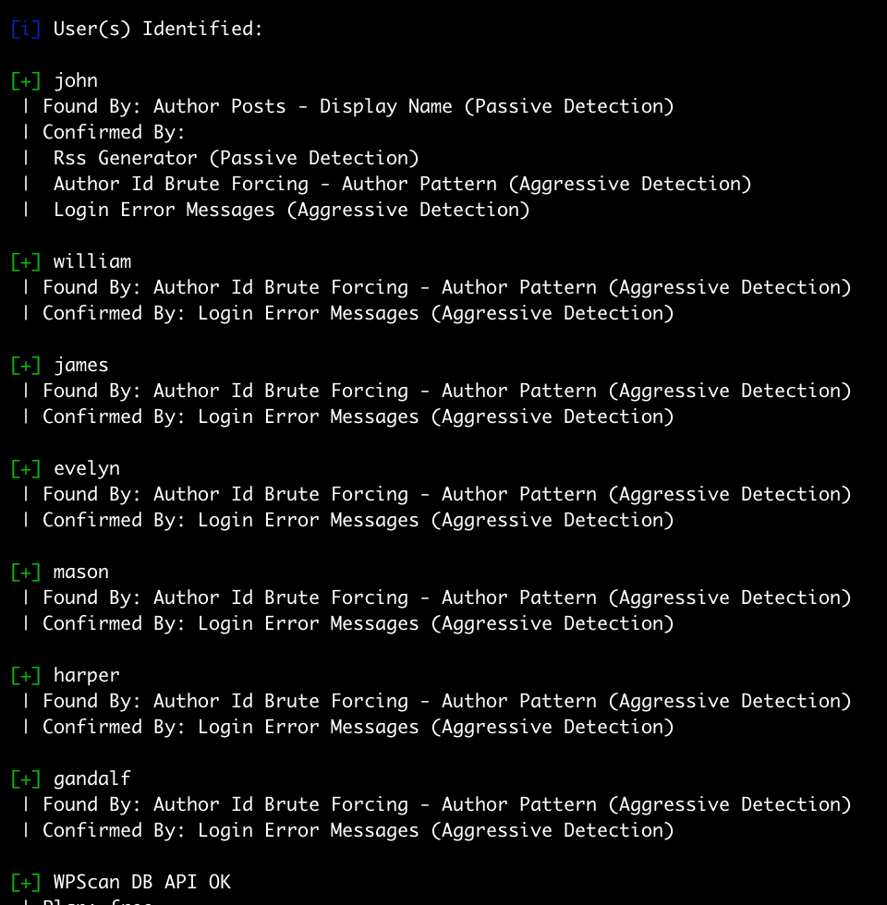
Task: Click the green [+] marker beside james
Action: 26,366
